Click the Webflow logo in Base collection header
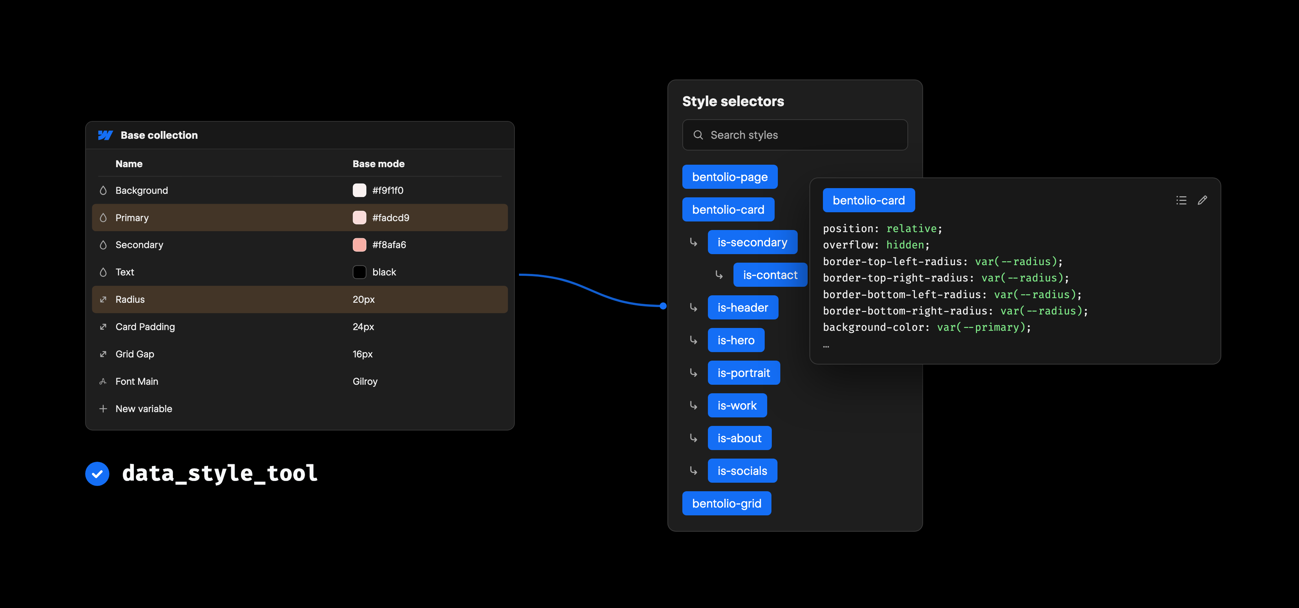Image resolution: width=1299 pixels, height=608 pixels. (105, 135)
